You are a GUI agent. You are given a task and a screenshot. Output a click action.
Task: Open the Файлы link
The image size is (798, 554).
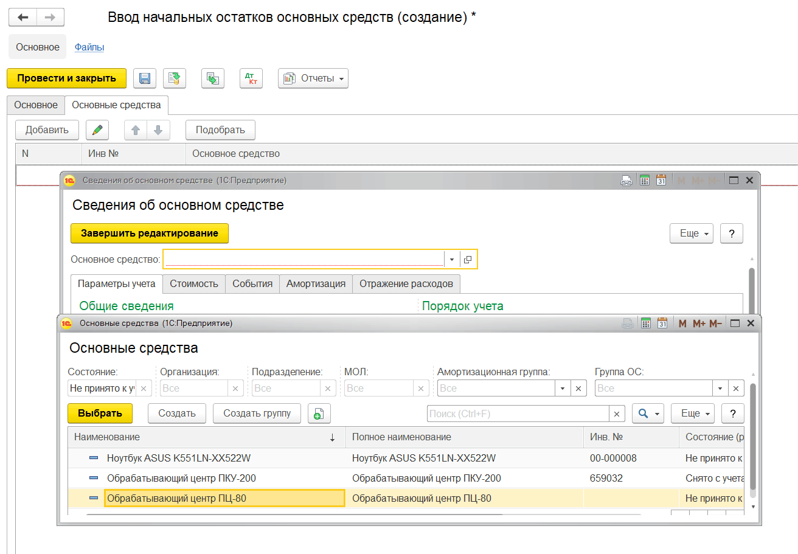click(89, 47)
